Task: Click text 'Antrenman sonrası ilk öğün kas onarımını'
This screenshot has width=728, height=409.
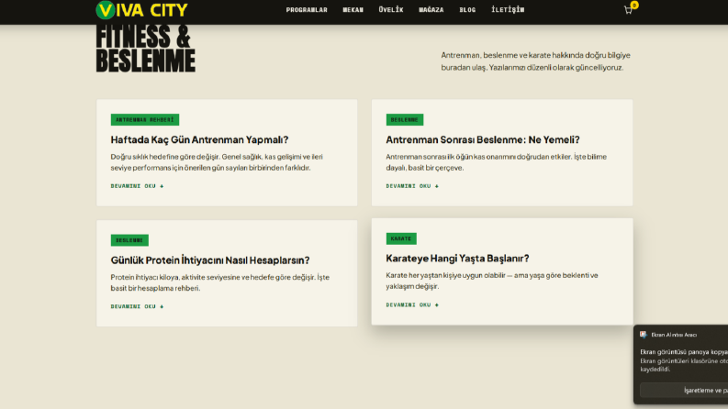Action: coord(449,157)
